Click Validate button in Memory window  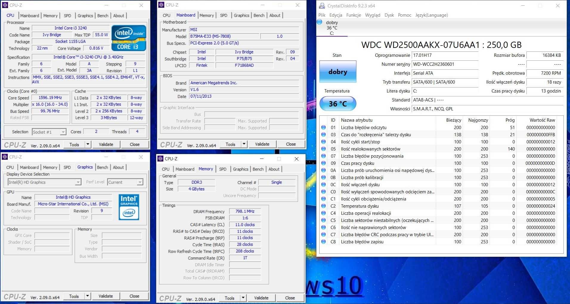[x=261, y=298]
